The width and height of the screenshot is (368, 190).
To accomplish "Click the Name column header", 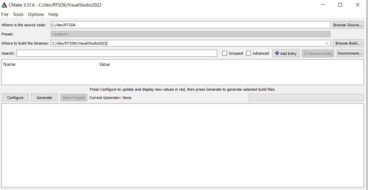I will tap(50, 64).
